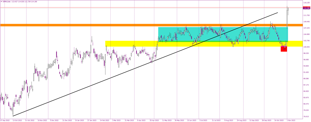This screenshot has height=122, width=311.
Task: Click the purple 114.180 current price tag
Action: pos(306,8)
